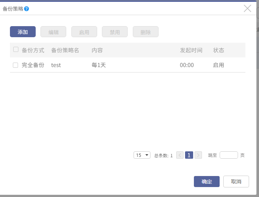259x197 pixels.
Task: Select page 1 in pagination
Action: (x=189, y=155)
